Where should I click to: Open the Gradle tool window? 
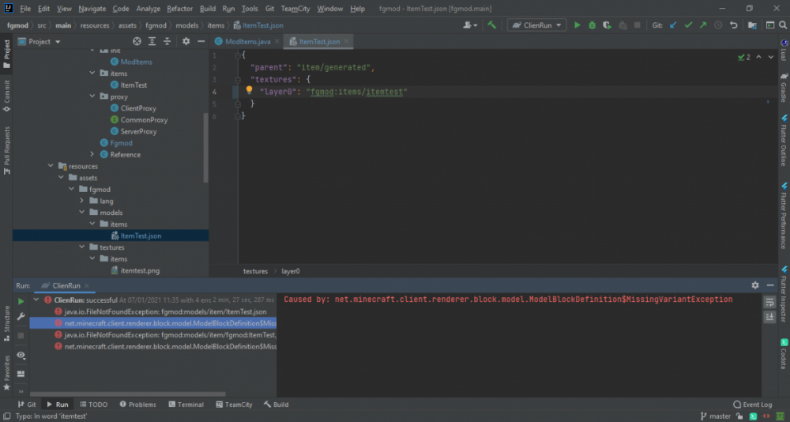[x=784, y=87]
